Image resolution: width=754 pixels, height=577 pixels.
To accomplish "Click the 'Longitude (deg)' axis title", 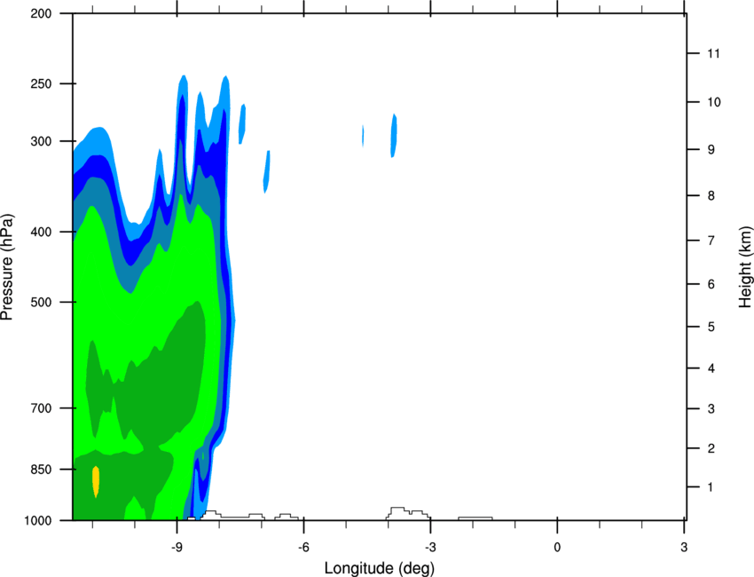I will [380, 568].
